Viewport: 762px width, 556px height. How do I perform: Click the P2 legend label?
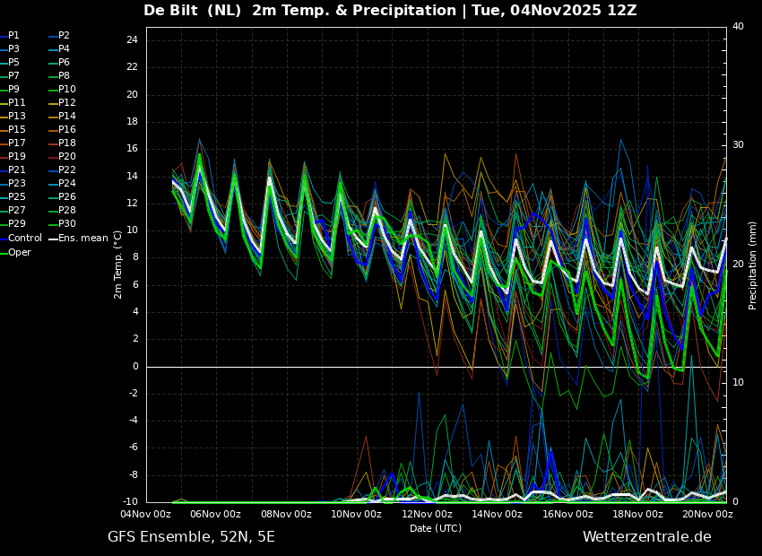click(64, 36)
